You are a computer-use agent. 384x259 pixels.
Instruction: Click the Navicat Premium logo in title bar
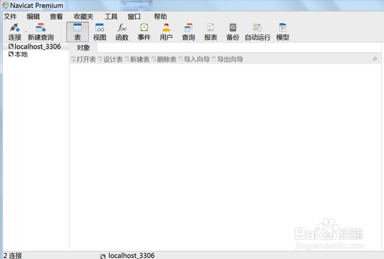6,5
